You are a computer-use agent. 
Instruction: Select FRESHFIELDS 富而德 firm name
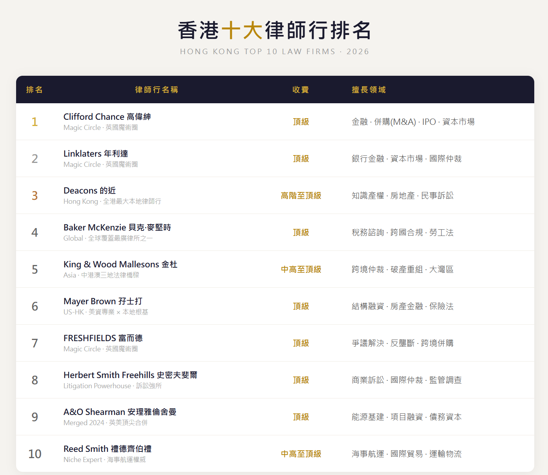click(103, 338)
